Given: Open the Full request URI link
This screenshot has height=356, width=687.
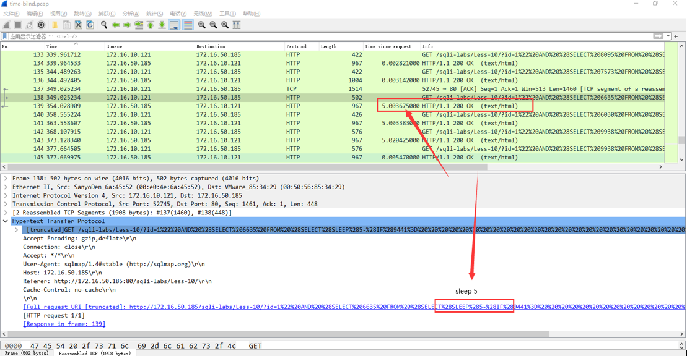Looking at the screenshot, I should pyautogui.click(x=354, y=307).
